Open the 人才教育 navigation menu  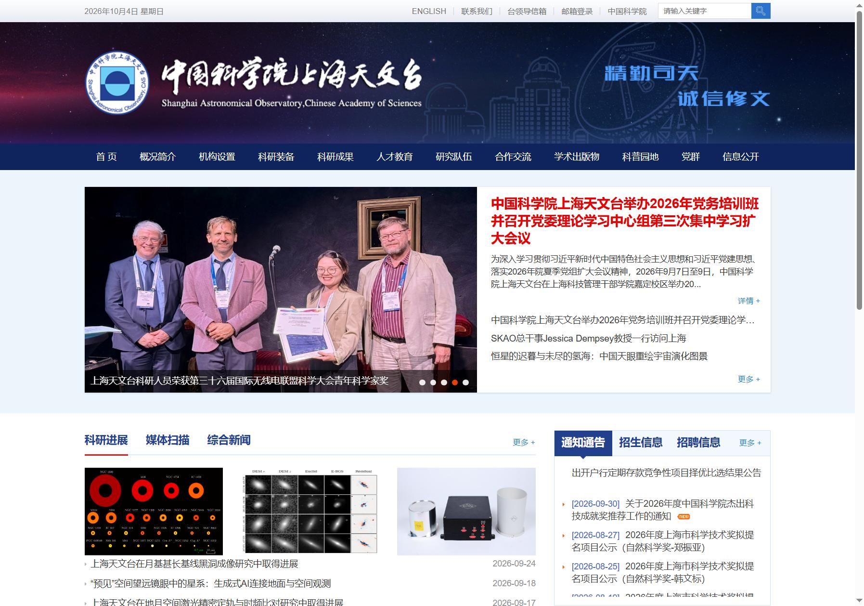(x=395, y=157)
